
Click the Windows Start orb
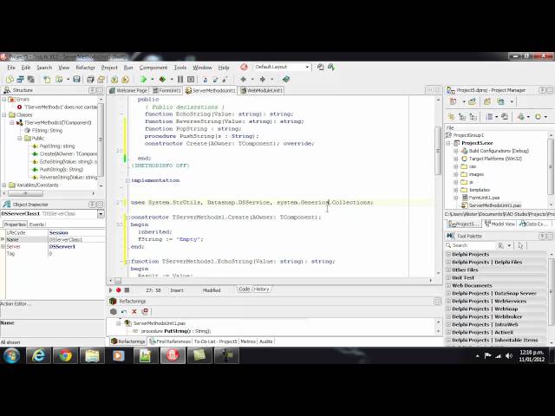11,355
